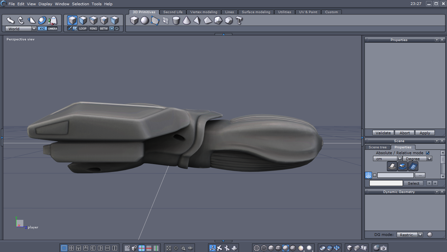The width and height of the screenshot is (447, 252).
Task: Toggle the Absolute / Relative mode checkbox
Action: tap(428, 153)
